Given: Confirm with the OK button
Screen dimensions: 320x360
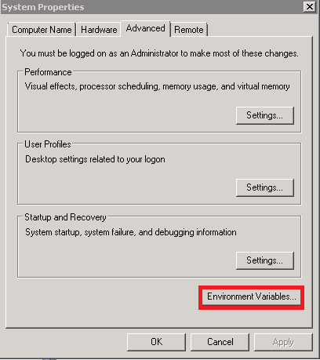Looking at the screenshot, I should point(156,342).
